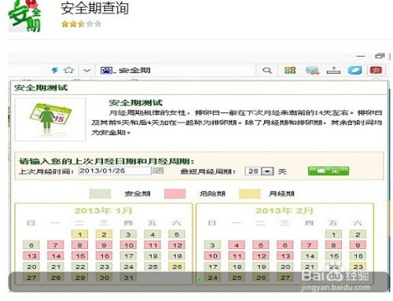Click the download tray icon
Screen dimensions: 393x301
(x=333, y=70)
